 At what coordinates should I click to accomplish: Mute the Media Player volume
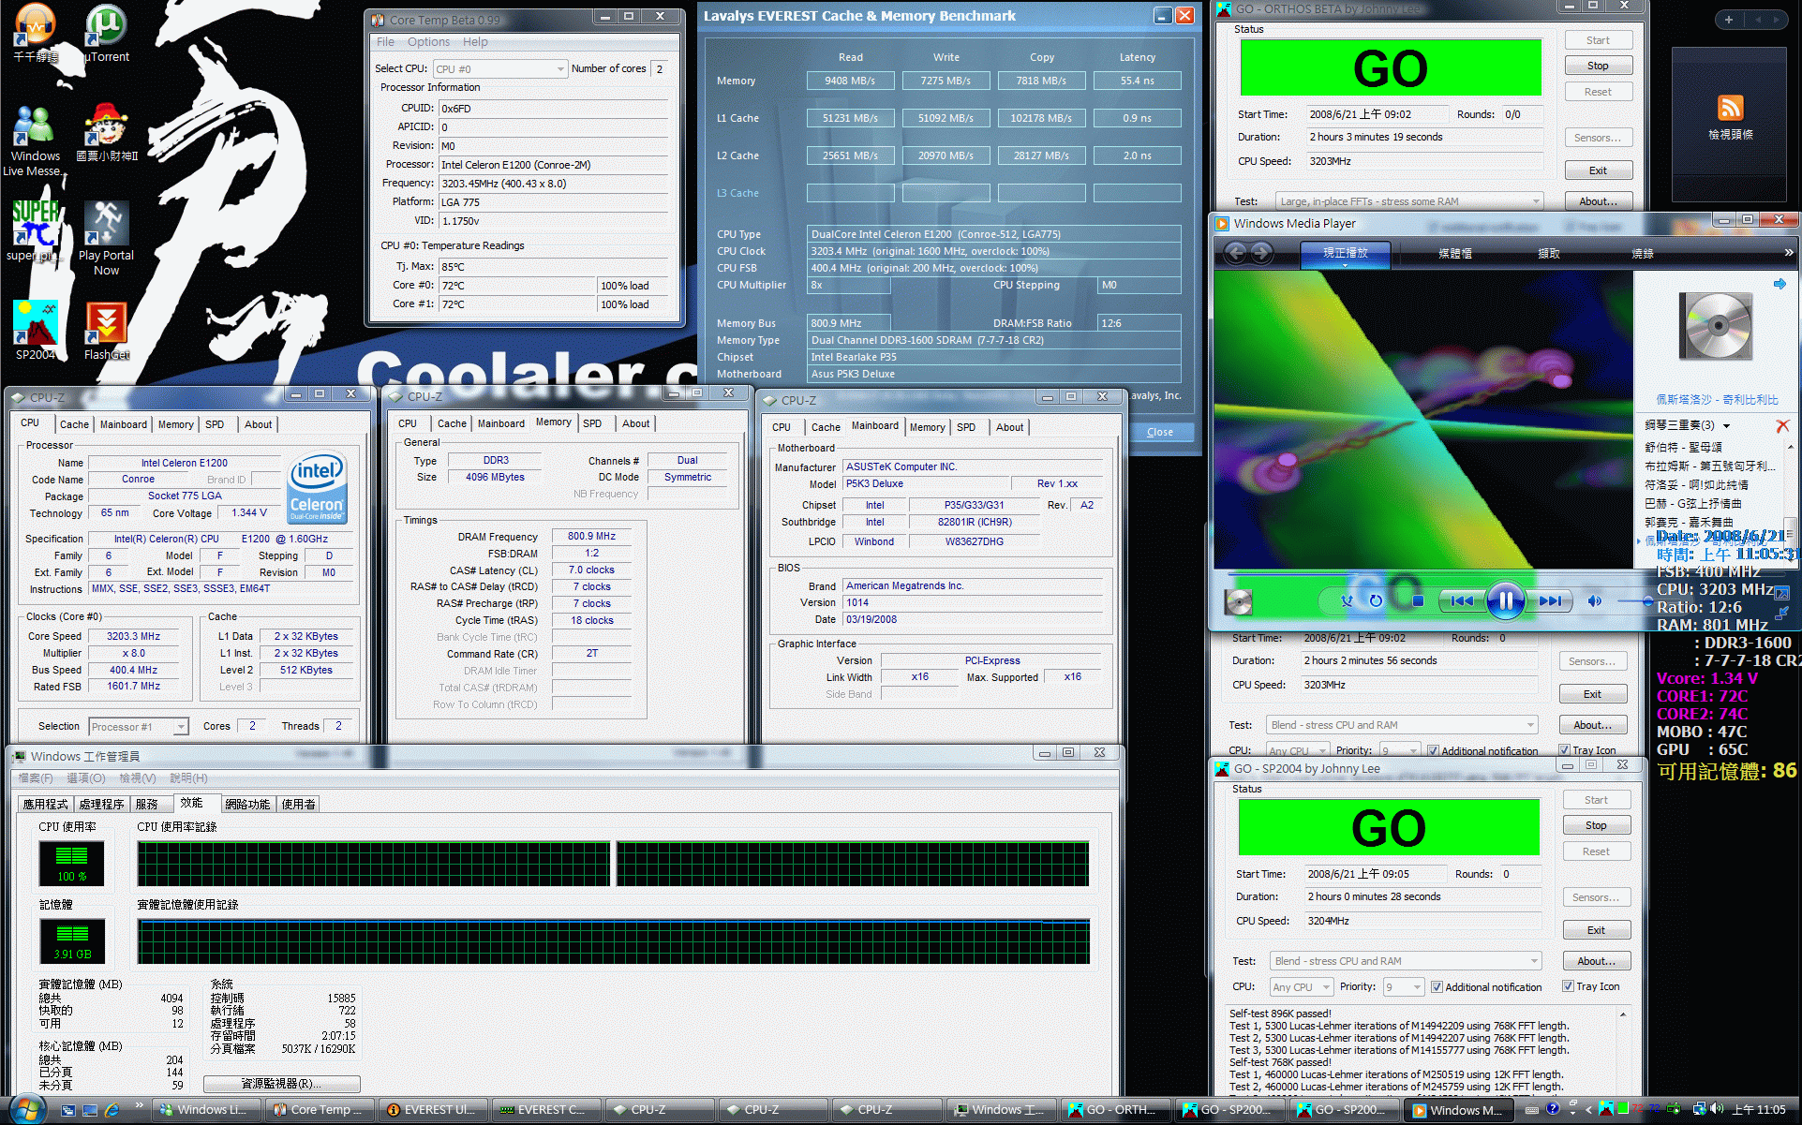click(1594, 600)
